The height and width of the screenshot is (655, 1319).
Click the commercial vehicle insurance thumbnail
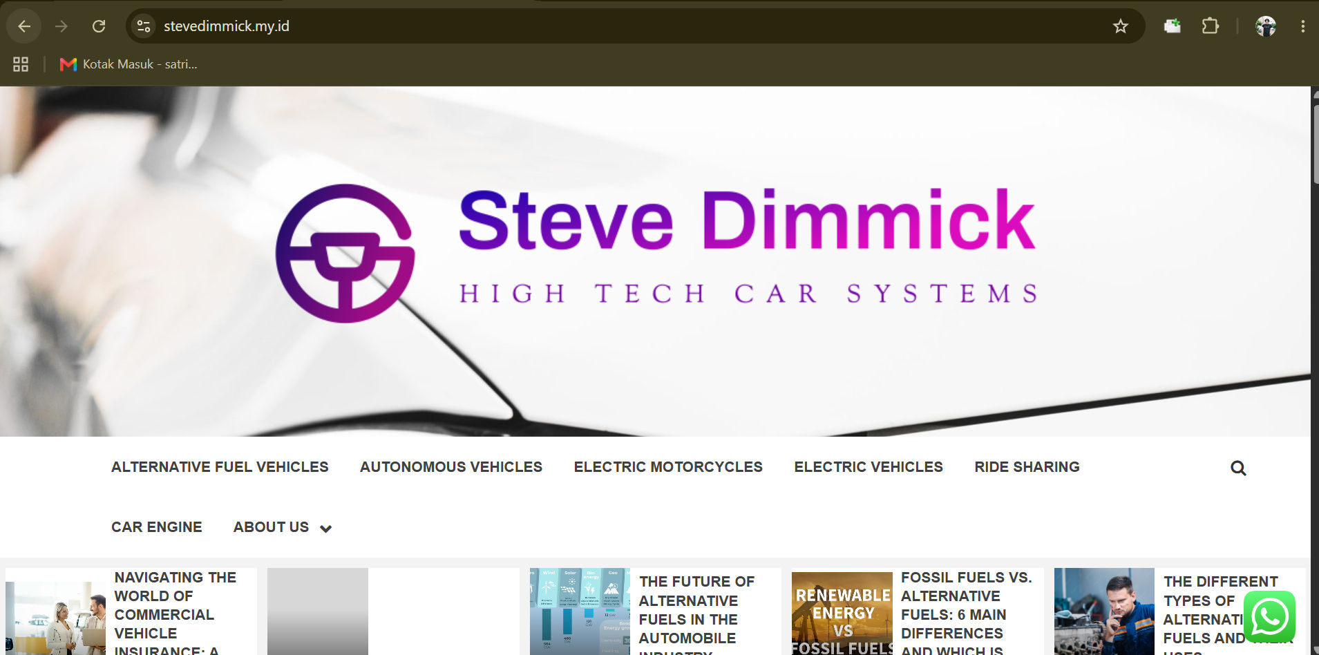[56, 618]
